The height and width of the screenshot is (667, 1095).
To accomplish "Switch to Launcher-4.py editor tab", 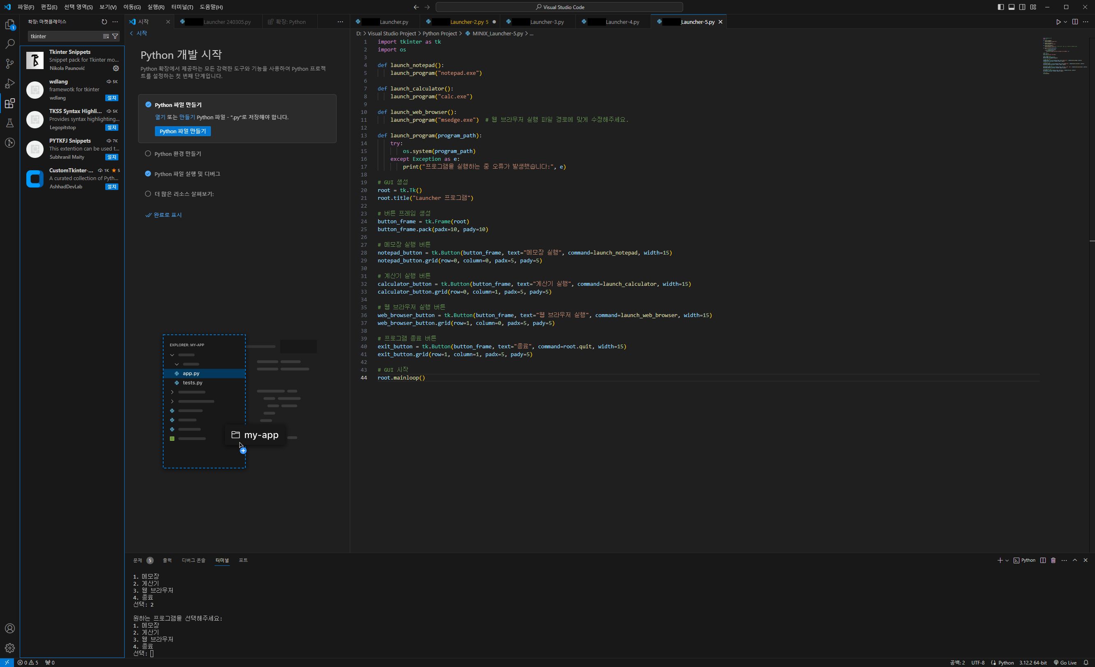I will click(x=613, y=22).
